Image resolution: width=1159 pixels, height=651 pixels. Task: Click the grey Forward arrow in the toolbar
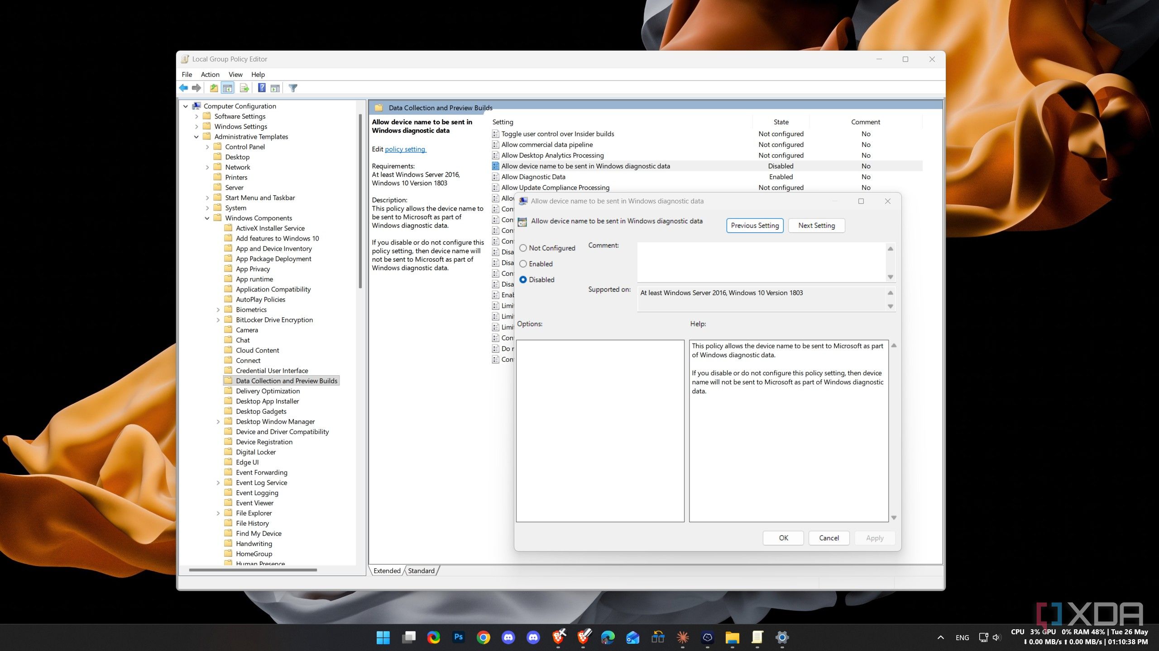click(196, 88)
